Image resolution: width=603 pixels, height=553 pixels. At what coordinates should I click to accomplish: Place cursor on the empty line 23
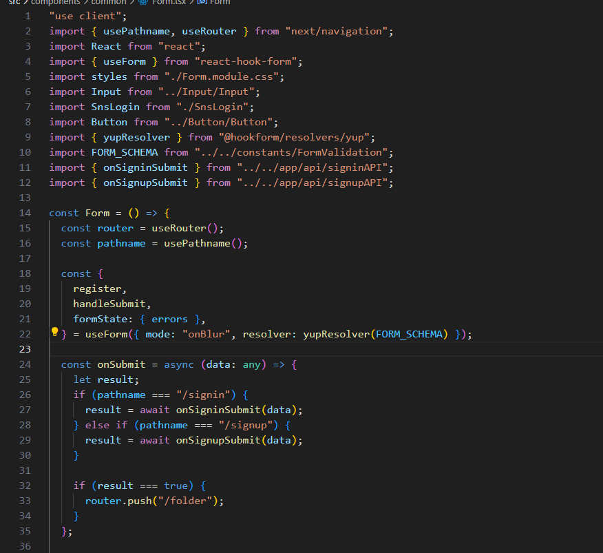[x=326, y=349]
